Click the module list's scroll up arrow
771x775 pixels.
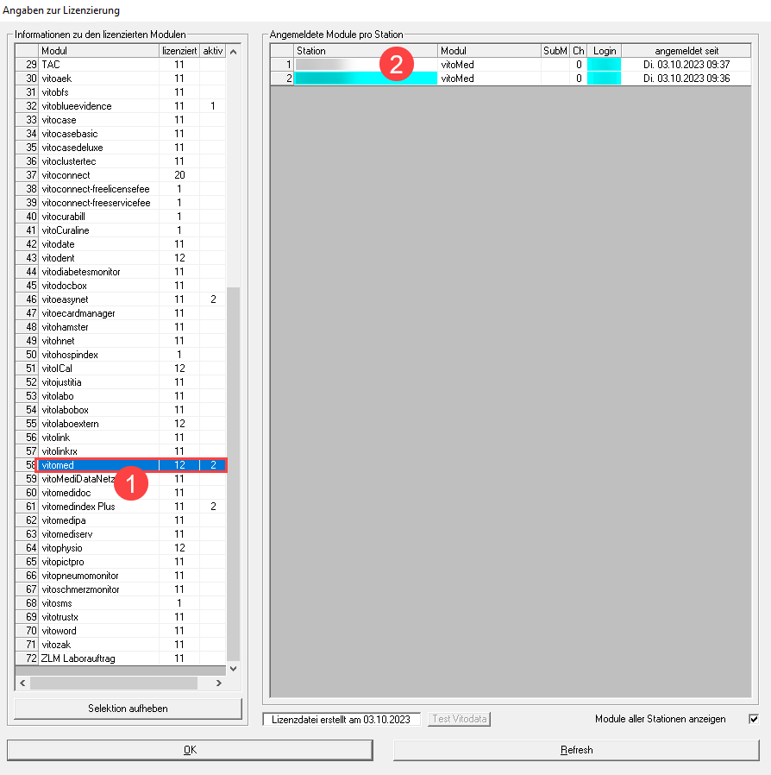(233, 52)
